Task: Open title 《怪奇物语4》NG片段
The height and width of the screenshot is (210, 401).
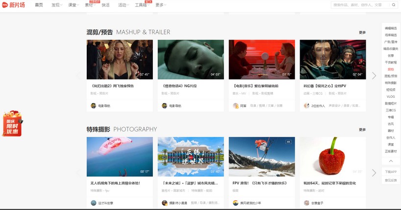Action: pos(179,86)
